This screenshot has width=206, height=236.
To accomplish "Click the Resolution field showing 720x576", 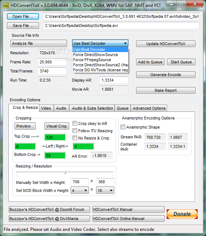I will tap(52, 53).
